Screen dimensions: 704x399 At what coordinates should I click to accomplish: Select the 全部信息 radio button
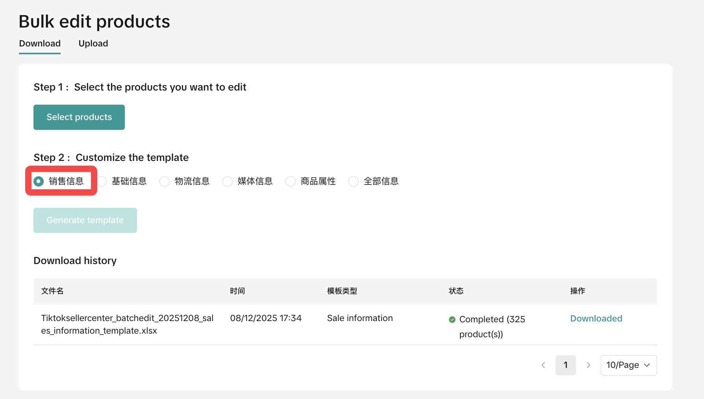354,181
